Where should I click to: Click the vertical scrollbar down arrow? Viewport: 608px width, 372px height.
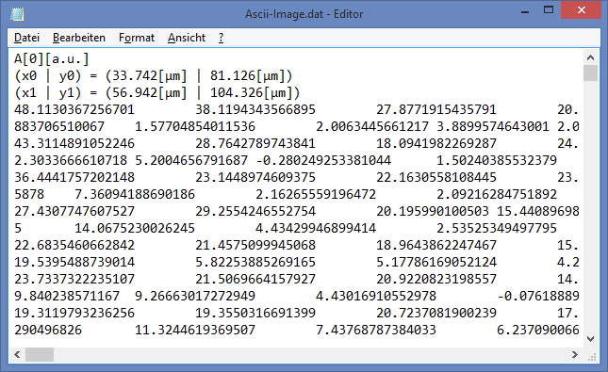590,339
